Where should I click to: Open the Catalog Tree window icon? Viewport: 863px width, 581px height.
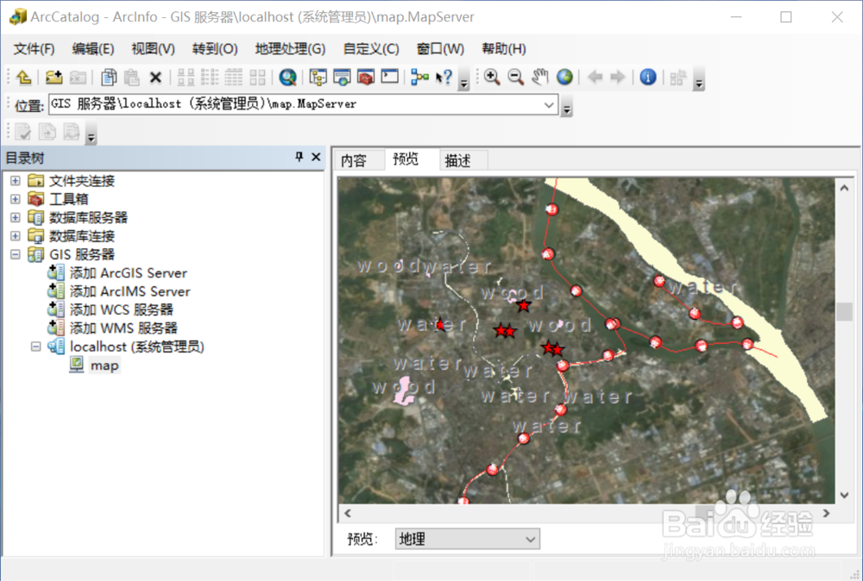tap(318, 78)
